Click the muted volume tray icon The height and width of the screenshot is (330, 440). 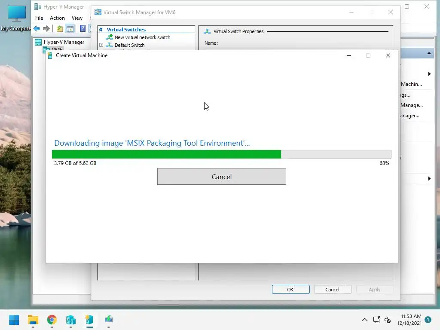pyautogui.click(x=388, y=320)
